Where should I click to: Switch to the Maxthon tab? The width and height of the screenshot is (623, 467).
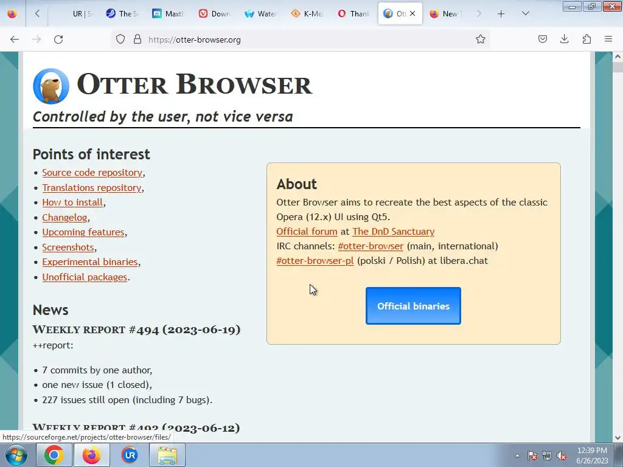[168, 13]
